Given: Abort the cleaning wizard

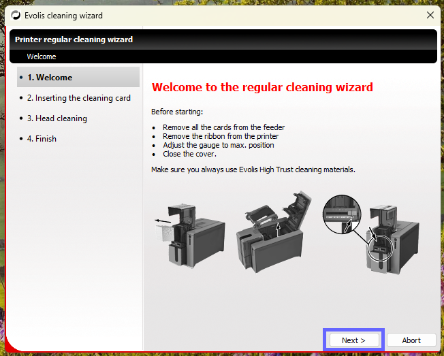Looking at the screenshot, I should [411, 340].
